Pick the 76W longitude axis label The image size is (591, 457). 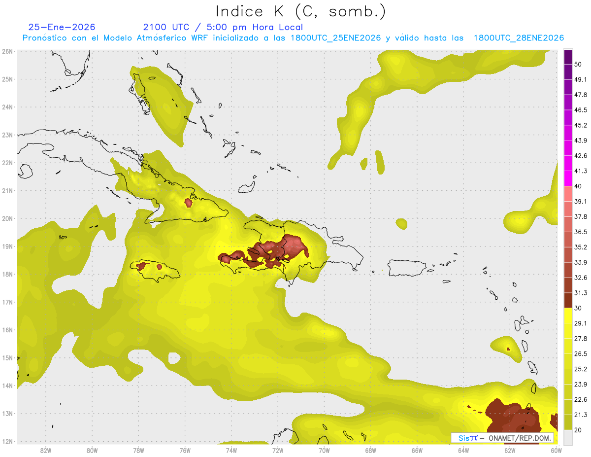click(x=185, y=450)
